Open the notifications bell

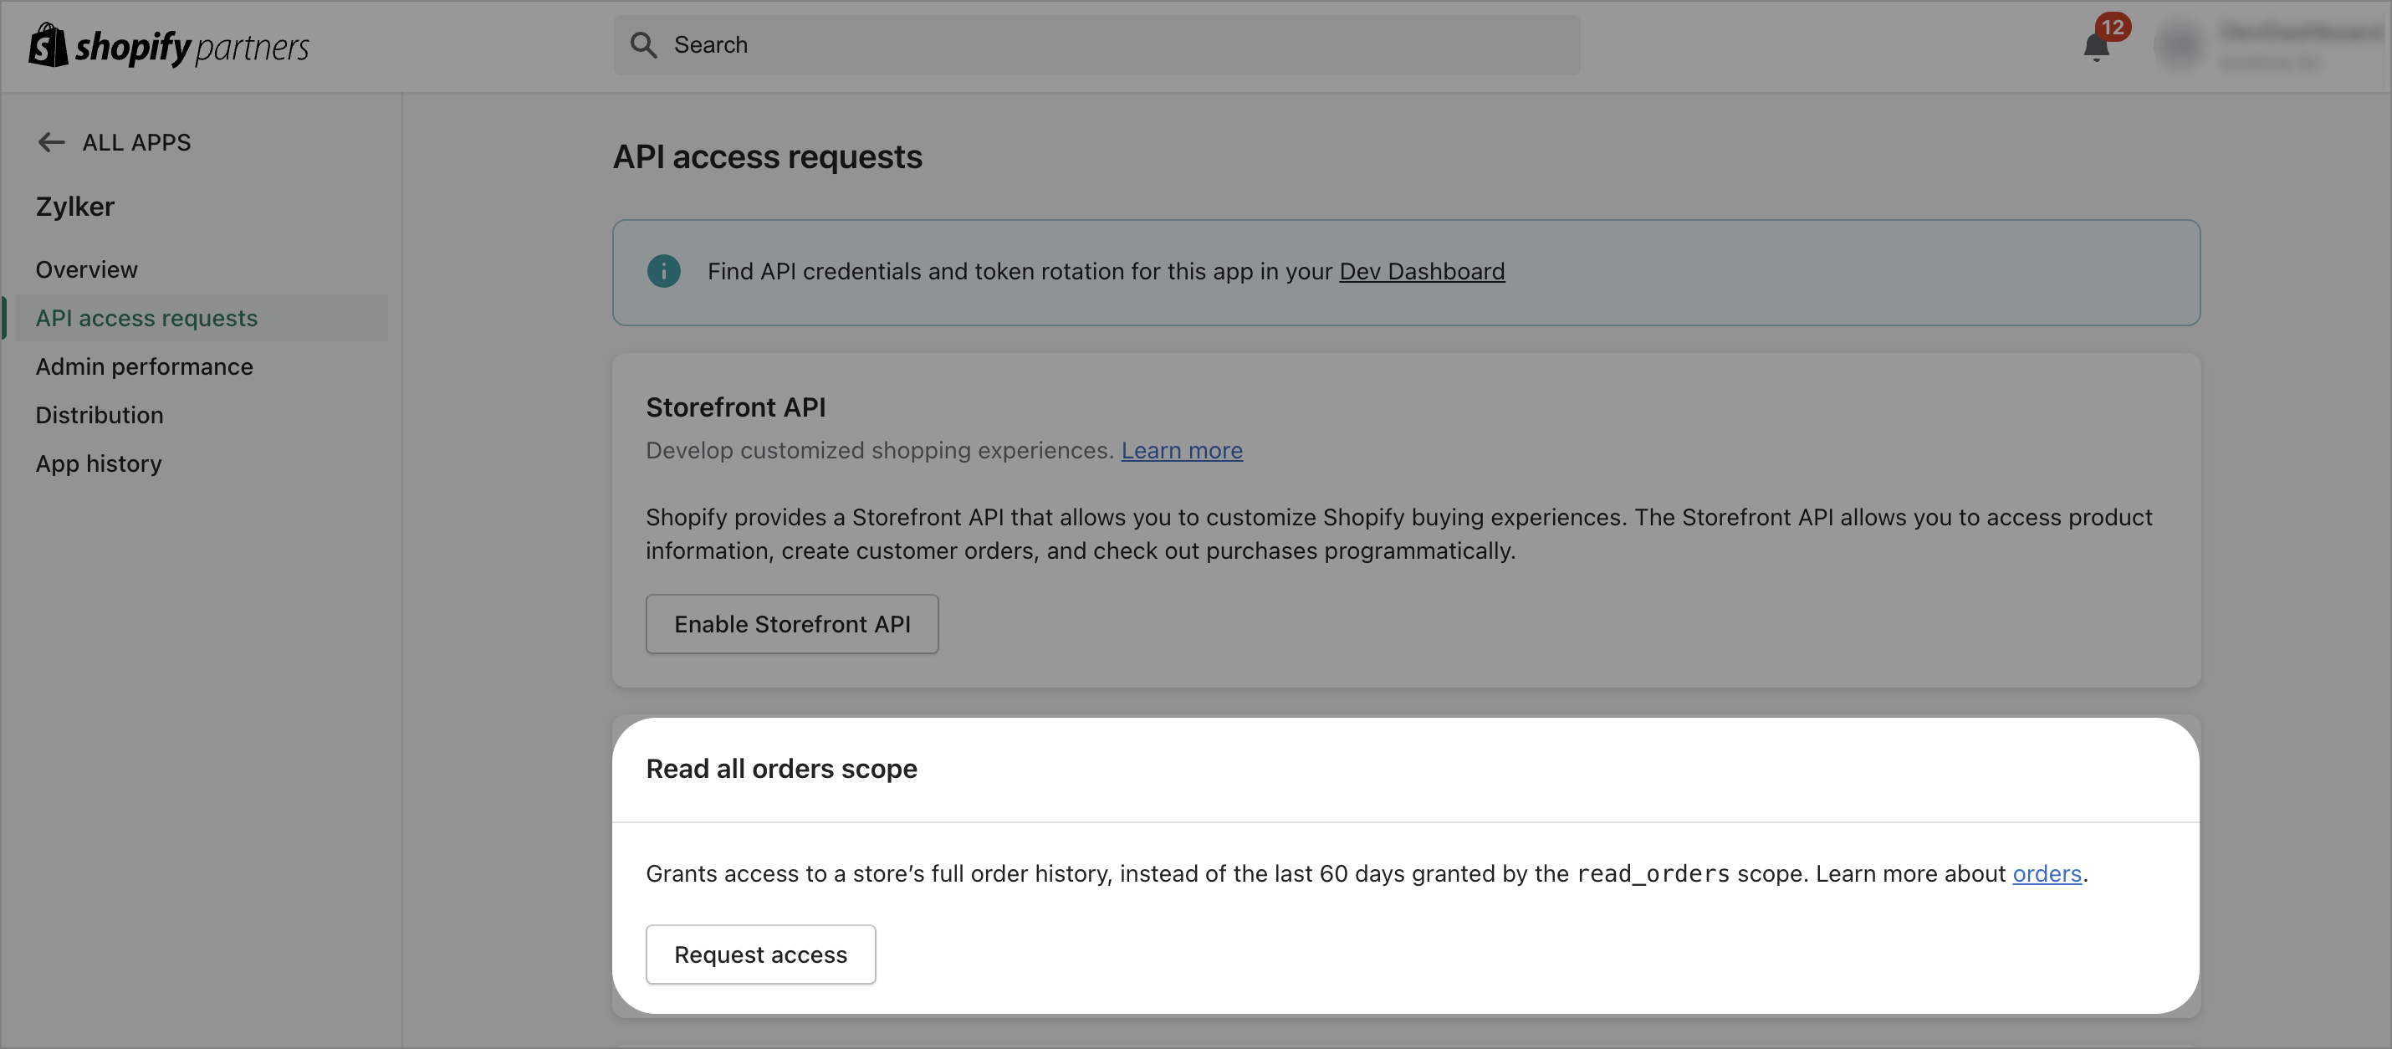click(2095, 48)
